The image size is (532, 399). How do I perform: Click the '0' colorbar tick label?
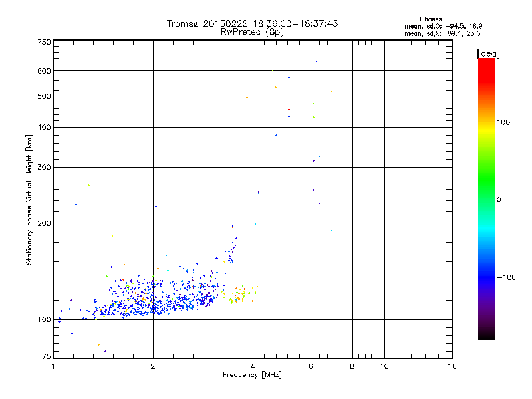point(499,200)
